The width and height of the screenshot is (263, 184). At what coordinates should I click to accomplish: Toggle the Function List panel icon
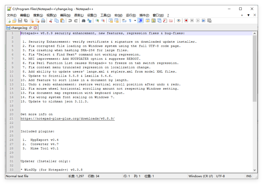pos(165,21)
